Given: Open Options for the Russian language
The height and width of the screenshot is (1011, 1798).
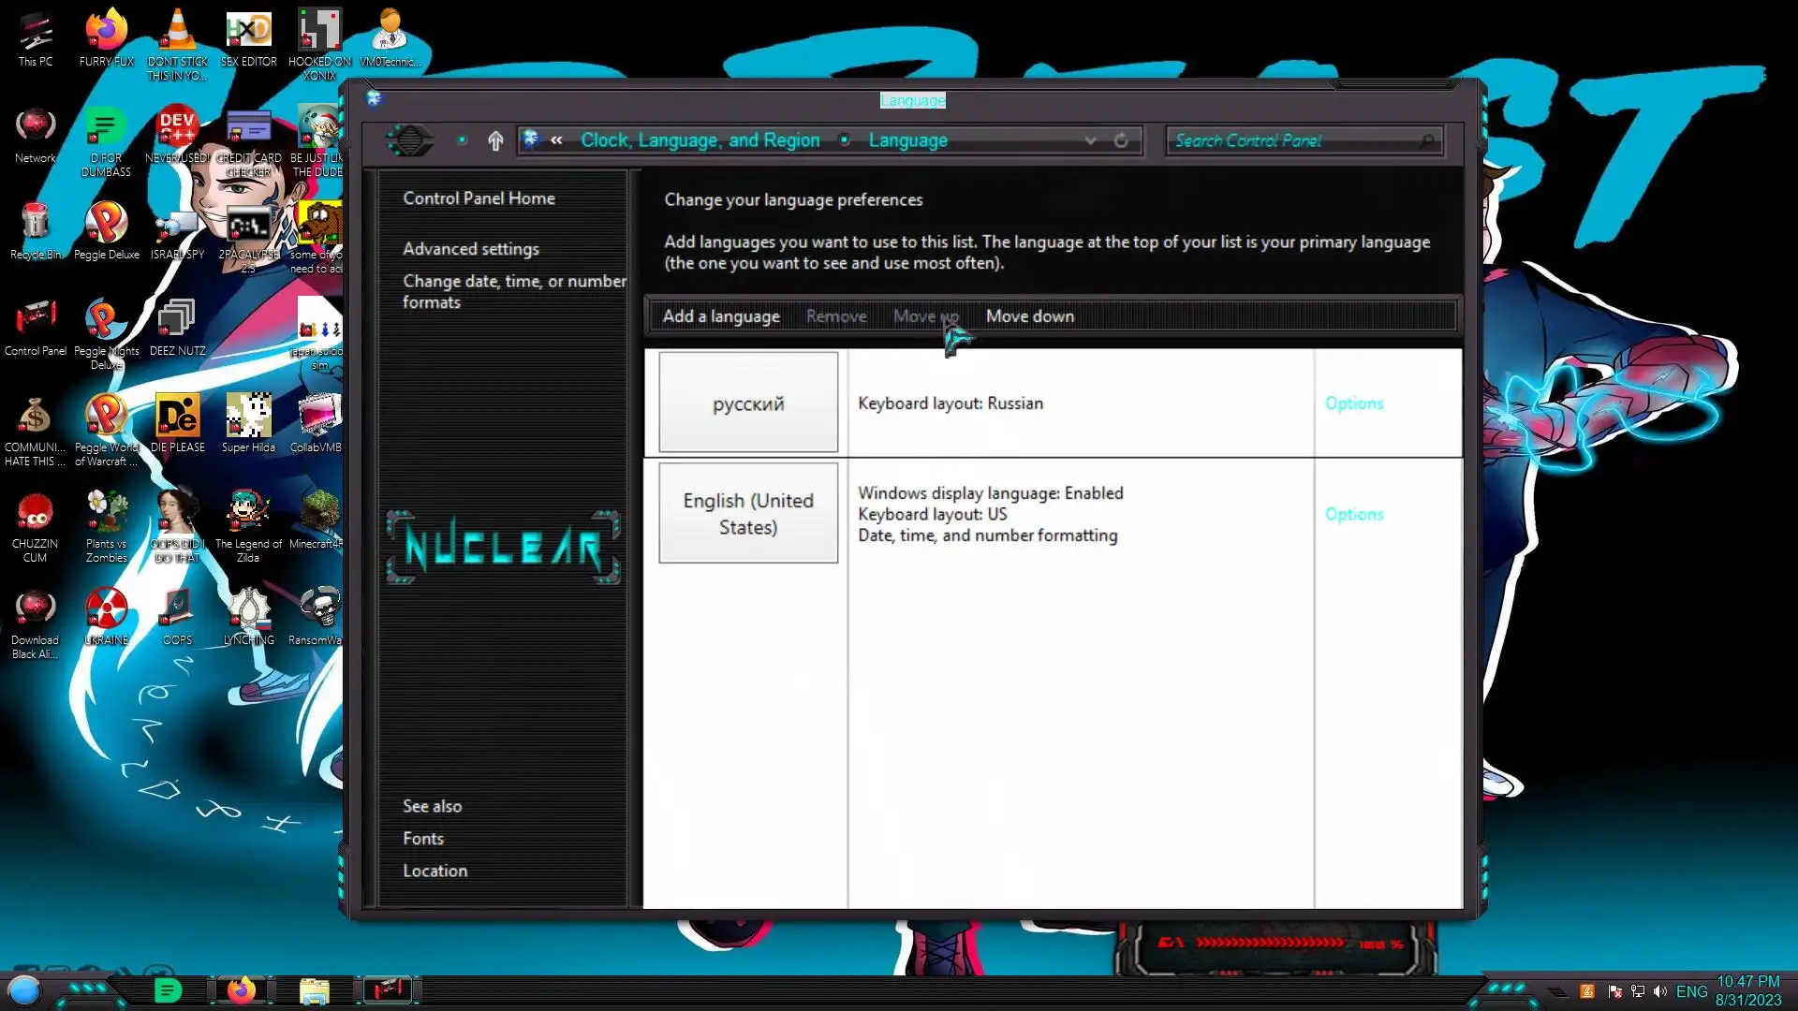Looking at the screenshot, I should 1353,403.
